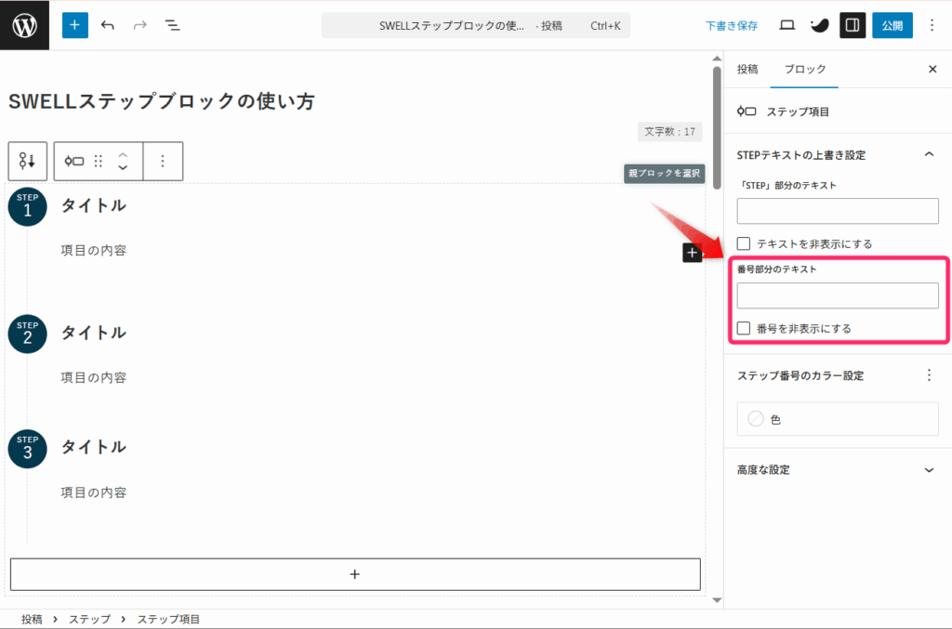952x629 pixels.
Task: Click the 下書き保存 link
Action: pos(732,25)
